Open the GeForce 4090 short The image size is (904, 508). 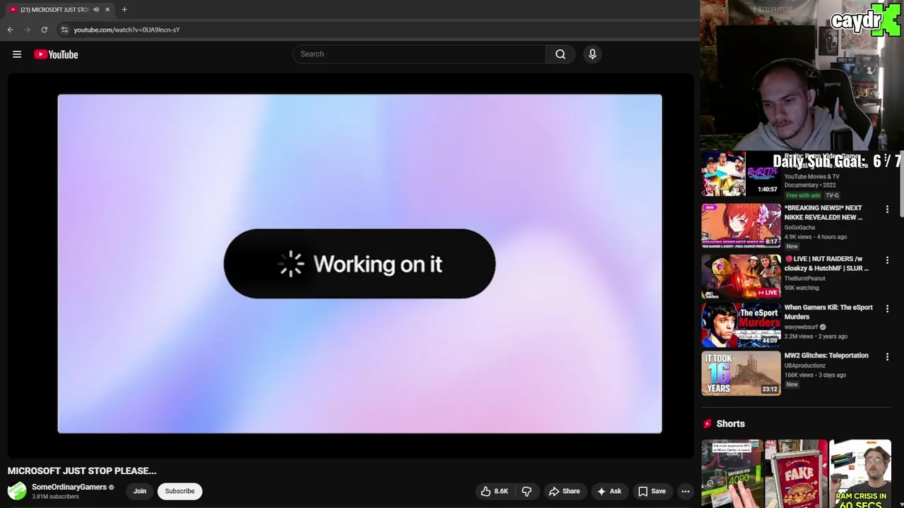pos(732,473)
